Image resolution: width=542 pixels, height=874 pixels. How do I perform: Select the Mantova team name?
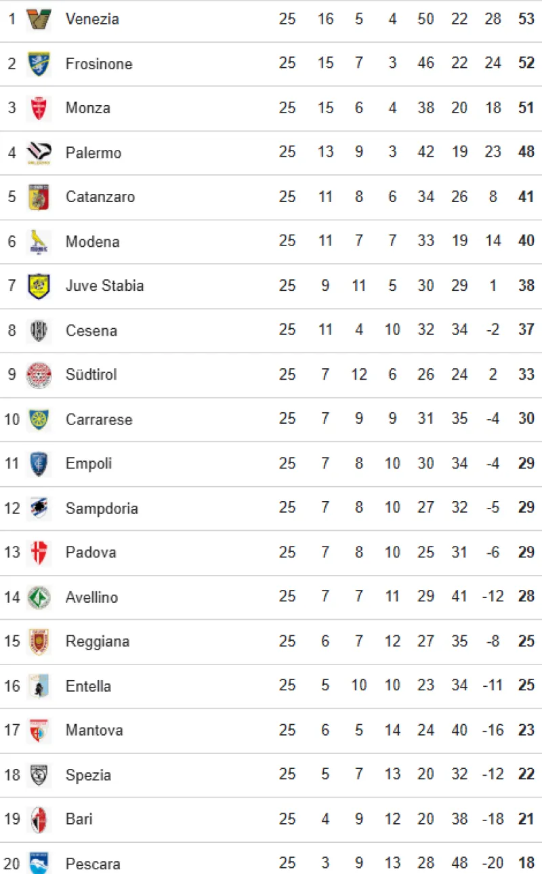click(94, 730)
